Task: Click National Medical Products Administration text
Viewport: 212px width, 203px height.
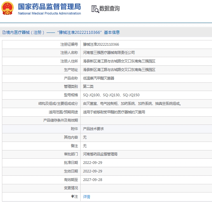Action: point(49,13)
